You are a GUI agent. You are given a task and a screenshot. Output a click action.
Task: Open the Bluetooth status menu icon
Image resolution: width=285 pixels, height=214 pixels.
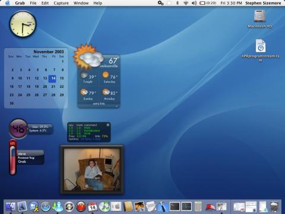178,3
